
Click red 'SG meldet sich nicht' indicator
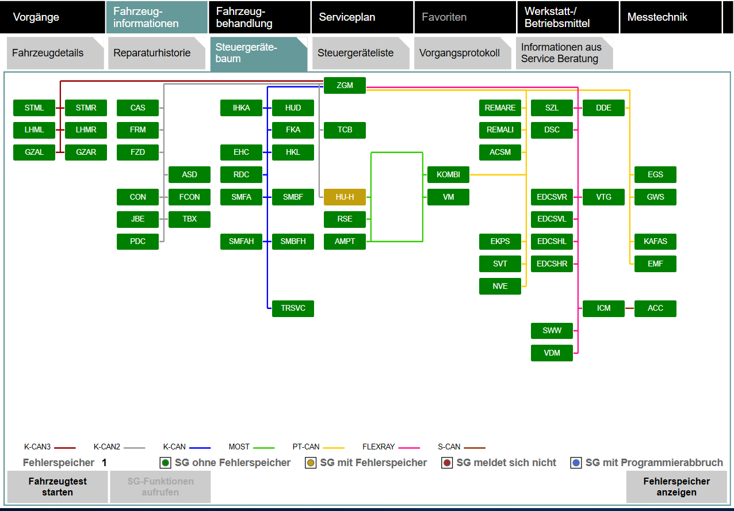click(447, 463)
